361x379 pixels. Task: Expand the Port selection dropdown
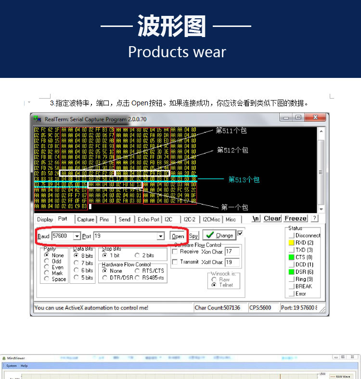(160, 236)
